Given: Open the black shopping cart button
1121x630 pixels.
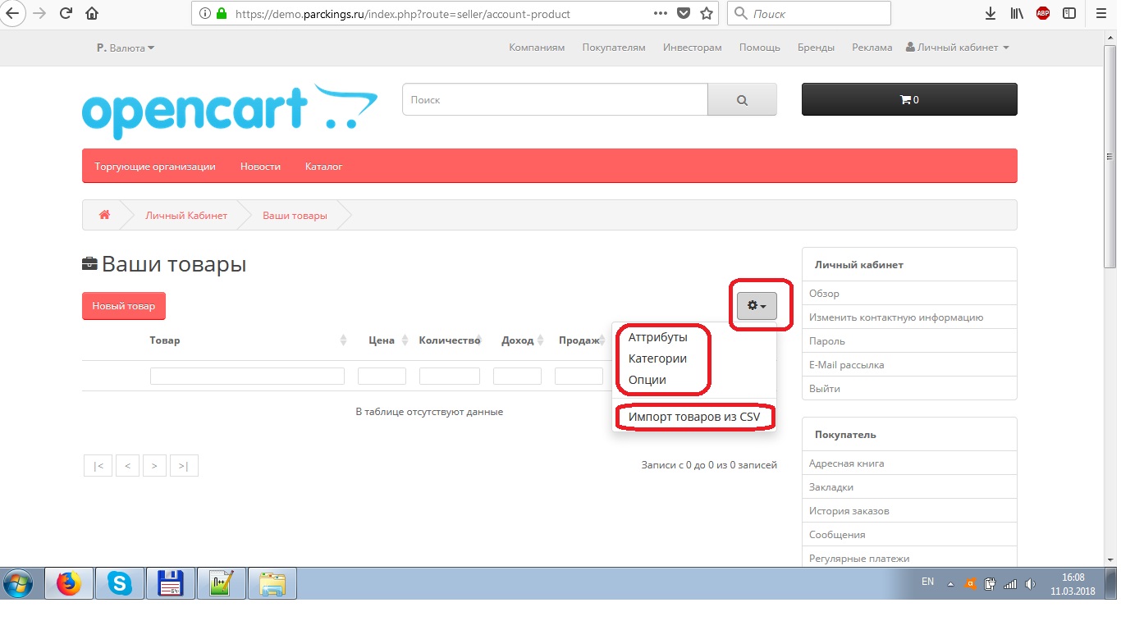Looking at the screenshot, I should [909, 100].
